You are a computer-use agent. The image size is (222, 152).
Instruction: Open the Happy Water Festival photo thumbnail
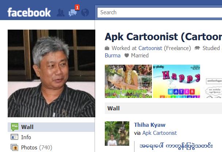click(x=177, y=81)
